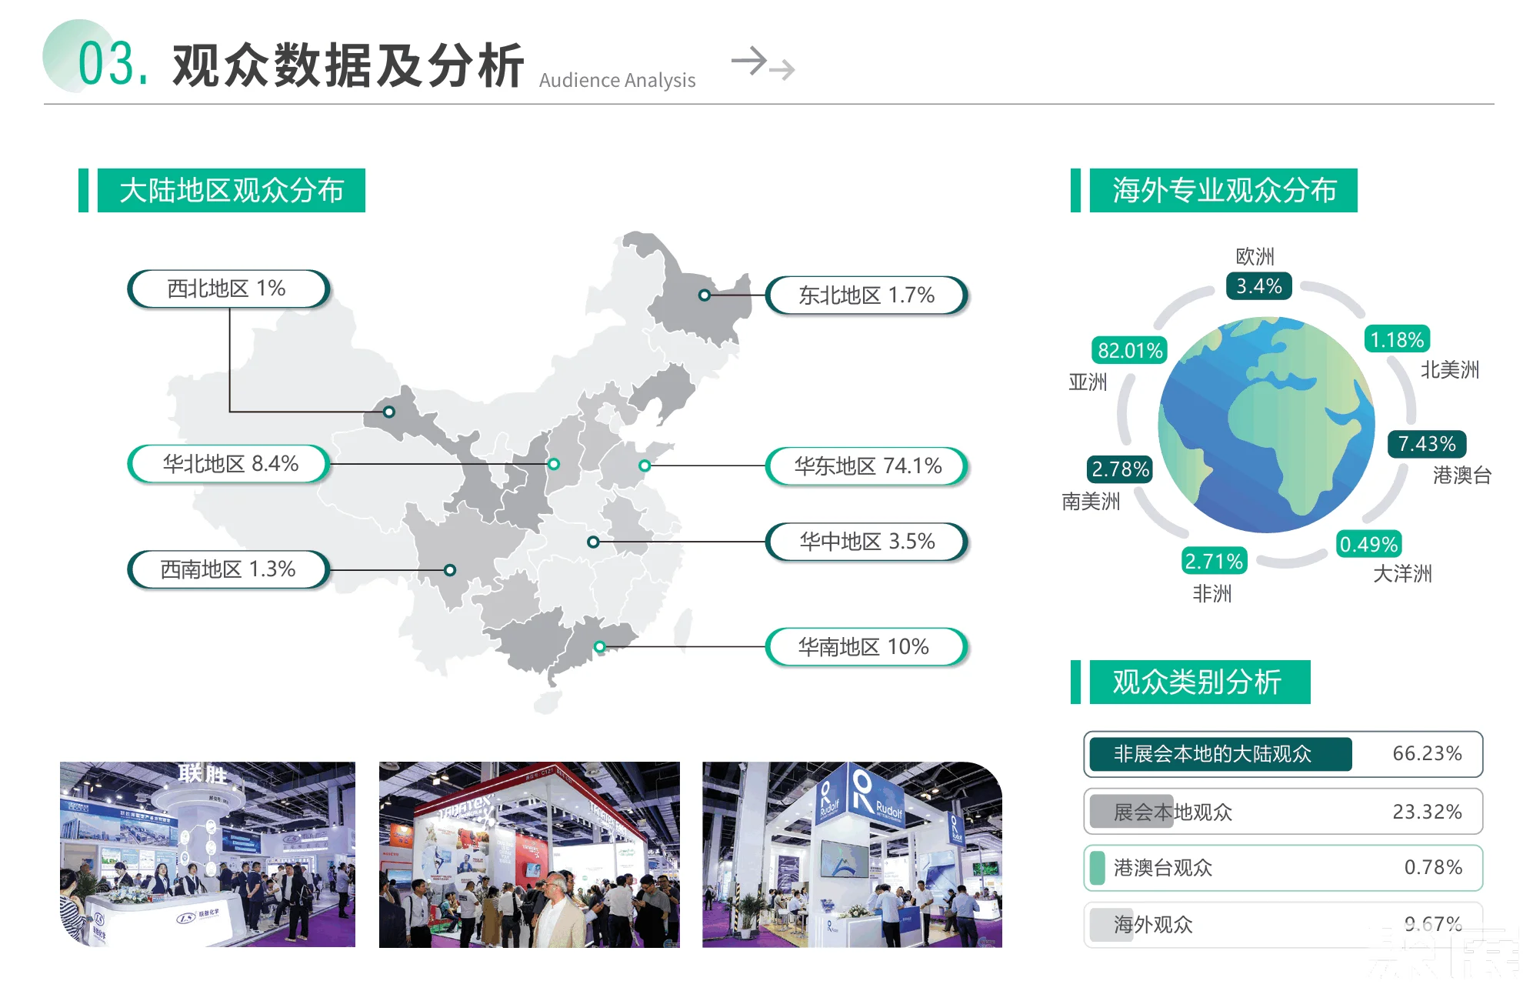Select the 华北地区 8.4% label
The width and height of the screenshot is (1533, 991).
[x=229, y=464]
